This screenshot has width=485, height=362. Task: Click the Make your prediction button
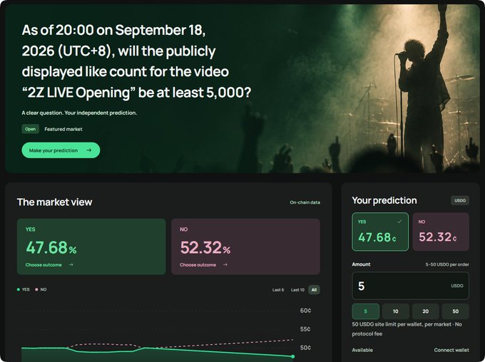tap(61, 150)
